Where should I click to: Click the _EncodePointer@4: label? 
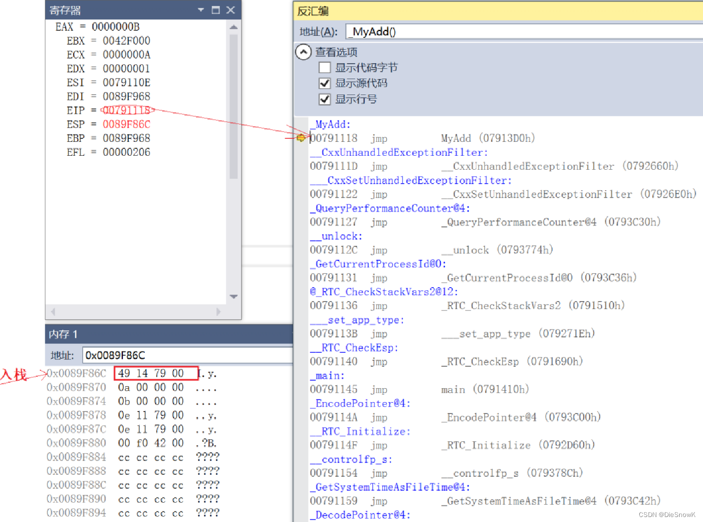[x=360, y=403]
